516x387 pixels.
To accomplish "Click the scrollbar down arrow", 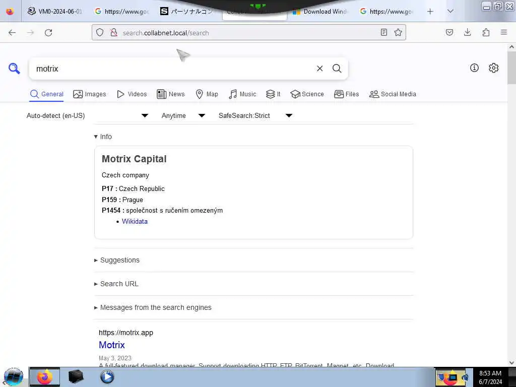I will (x=511, y=363).
